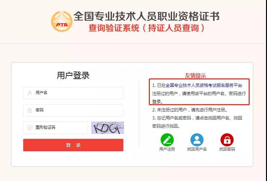The height and width of the screenshot is (181, 267).
Task: Click the user silhouette icon in username field
Action: click(30, 93)
